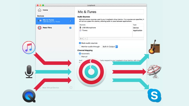189x106 pixels.
Task: Select Automatic channel mapping
Action: (x=80, y=54)
